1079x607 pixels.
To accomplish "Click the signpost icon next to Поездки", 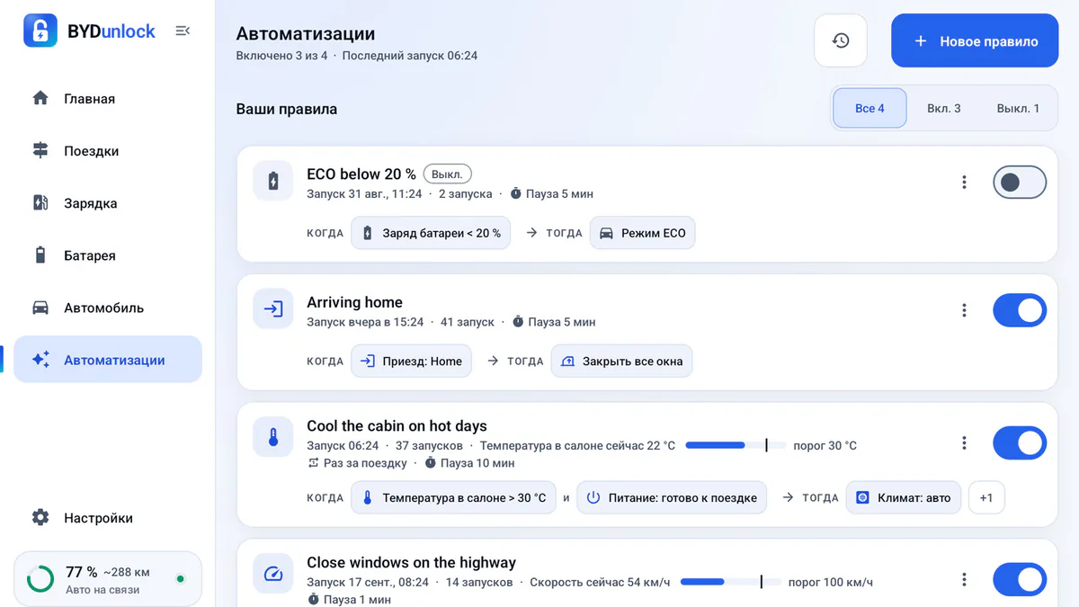I will (x=40, y=151).
